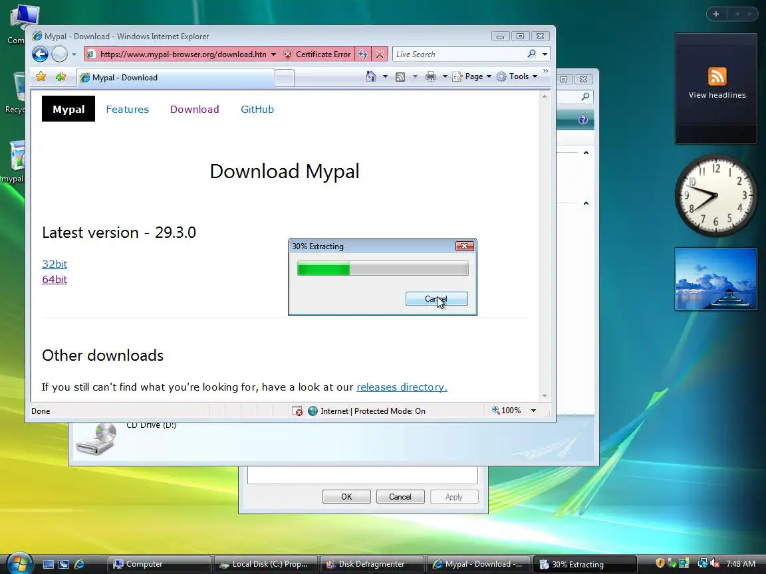Image resolution: width=766 pixels, height=574 pixels.
Task: Switch to Local Disk (C:) Properties taskbar button
Action: click(x=265, y=564)
